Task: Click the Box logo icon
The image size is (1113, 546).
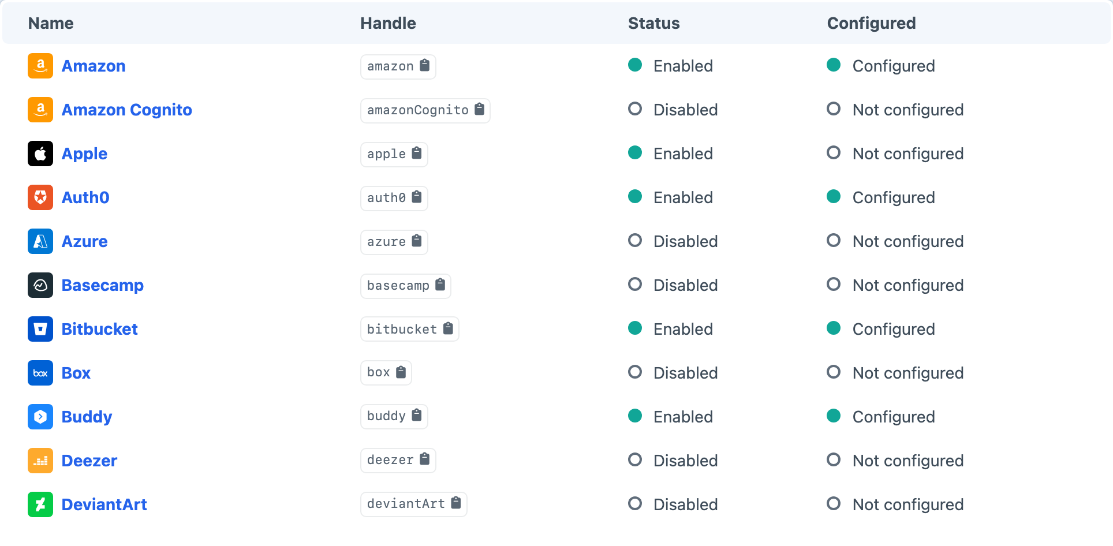Action: pyautogui.click(x=40, y=373)
